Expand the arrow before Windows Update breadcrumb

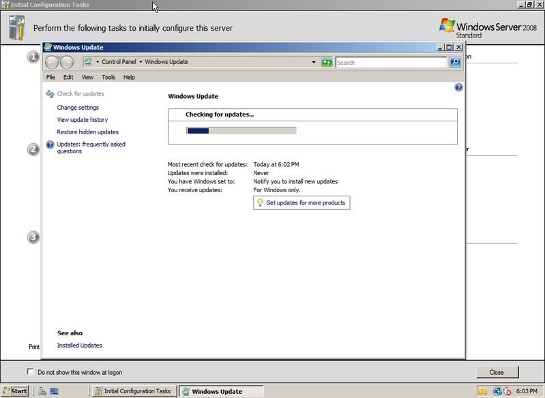[141, 62]
